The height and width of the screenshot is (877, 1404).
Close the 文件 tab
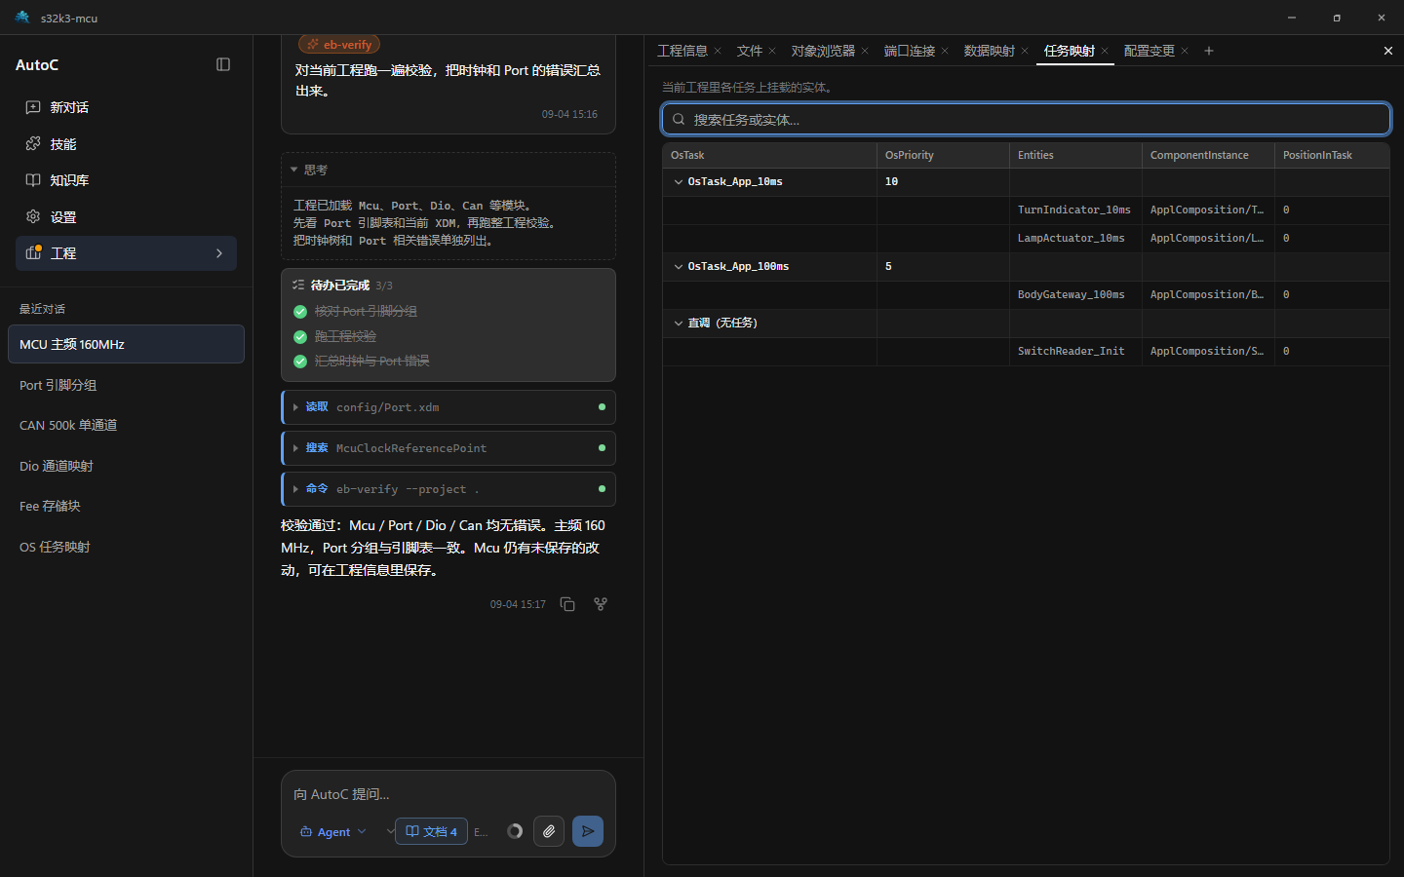pyautogui.click(x=772, y=51)
